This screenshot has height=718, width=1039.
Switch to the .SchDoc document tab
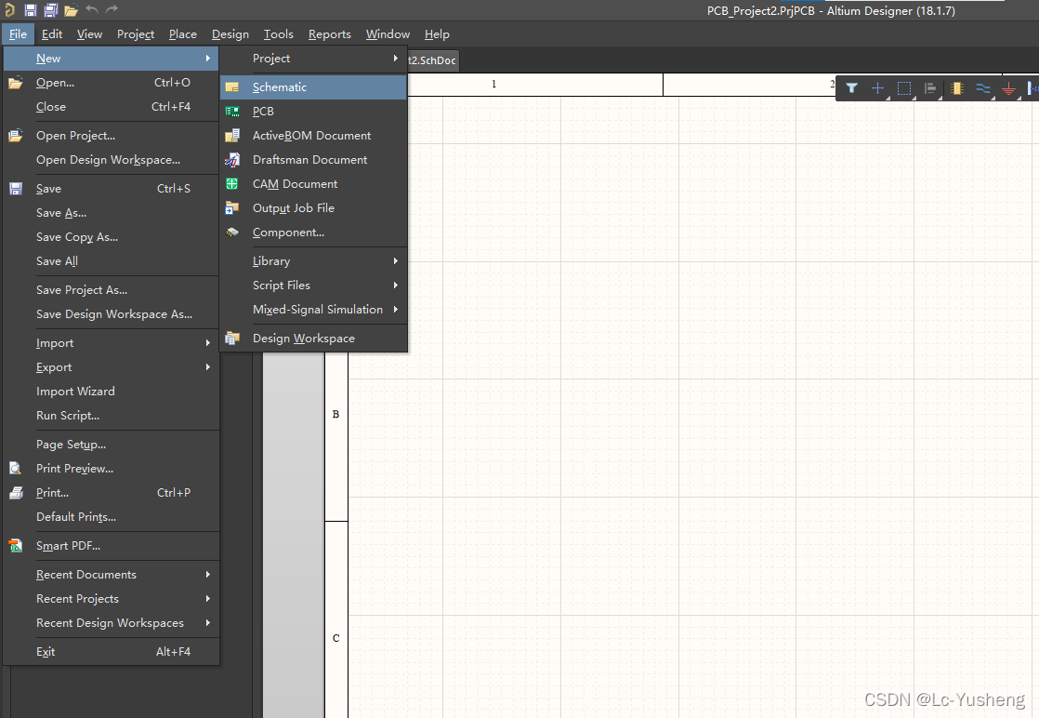[433, 60]
